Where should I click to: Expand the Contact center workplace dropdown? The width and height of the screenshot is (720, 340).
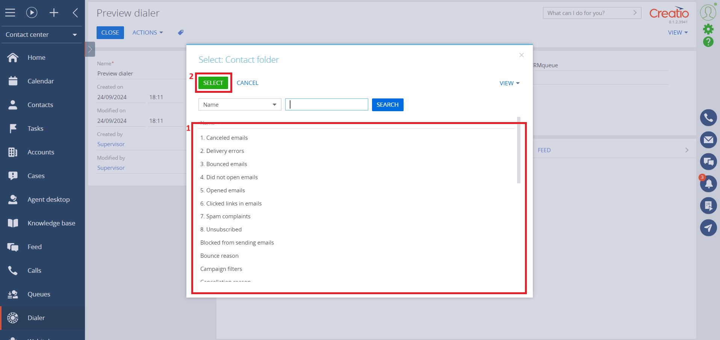[x=41, y=35]
